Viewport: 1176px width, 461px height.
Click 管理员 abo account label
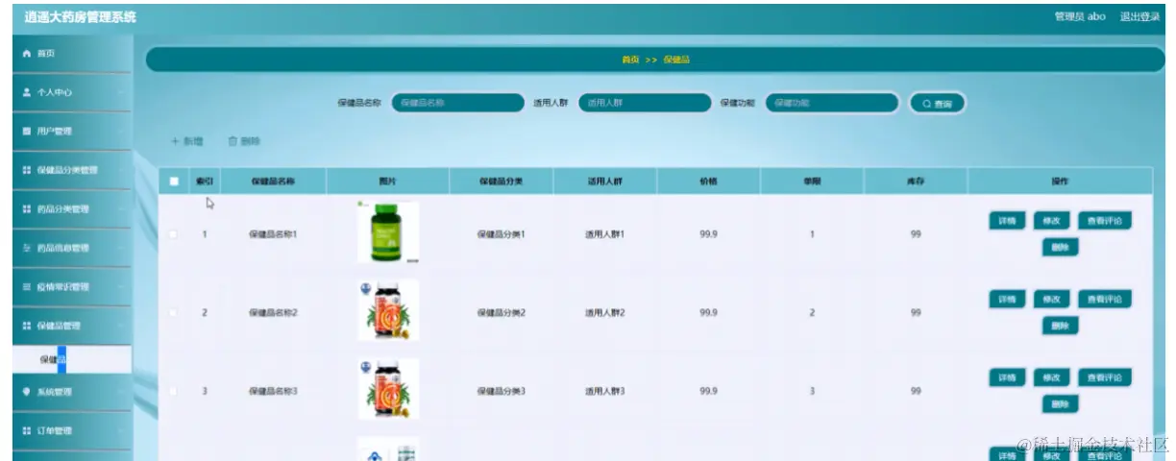[1080, 17]
